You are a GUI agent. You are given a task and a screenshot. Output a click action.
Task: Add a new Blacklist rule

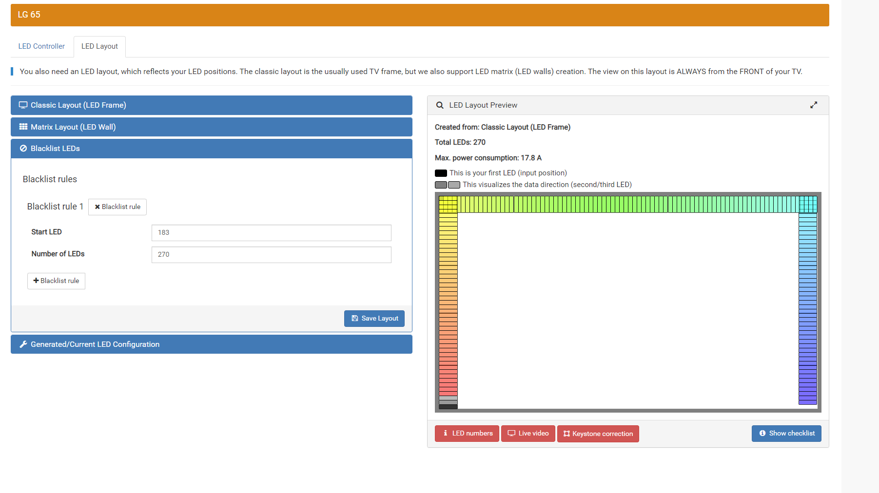[x=56, y=281]
